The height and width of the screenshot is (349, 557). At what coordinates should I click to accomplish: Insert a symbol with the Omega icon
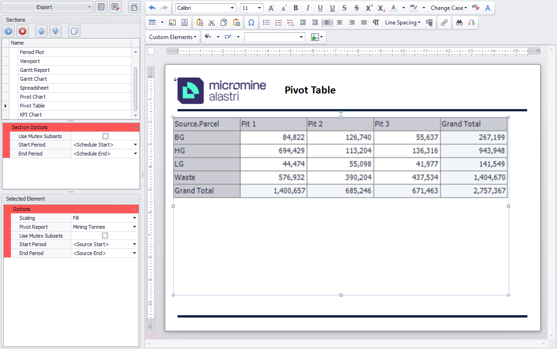251,23
